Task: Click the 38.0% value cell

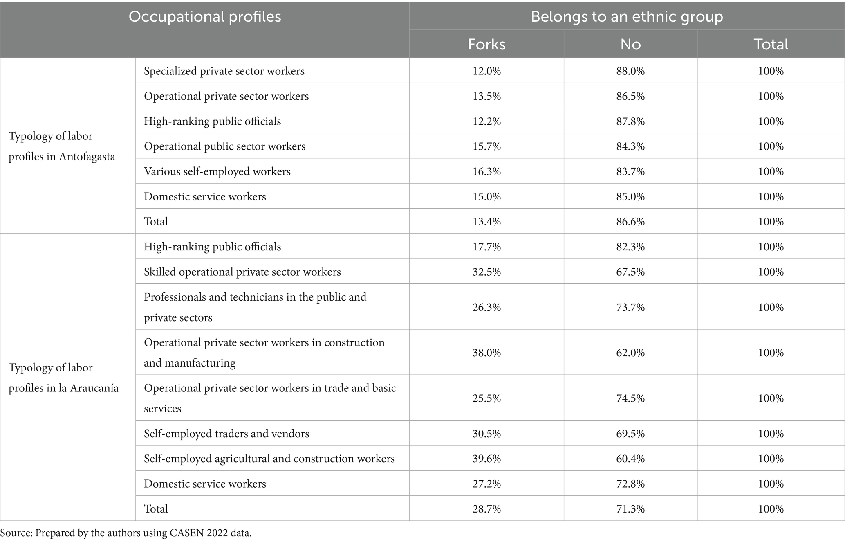Action: [486, 353]
